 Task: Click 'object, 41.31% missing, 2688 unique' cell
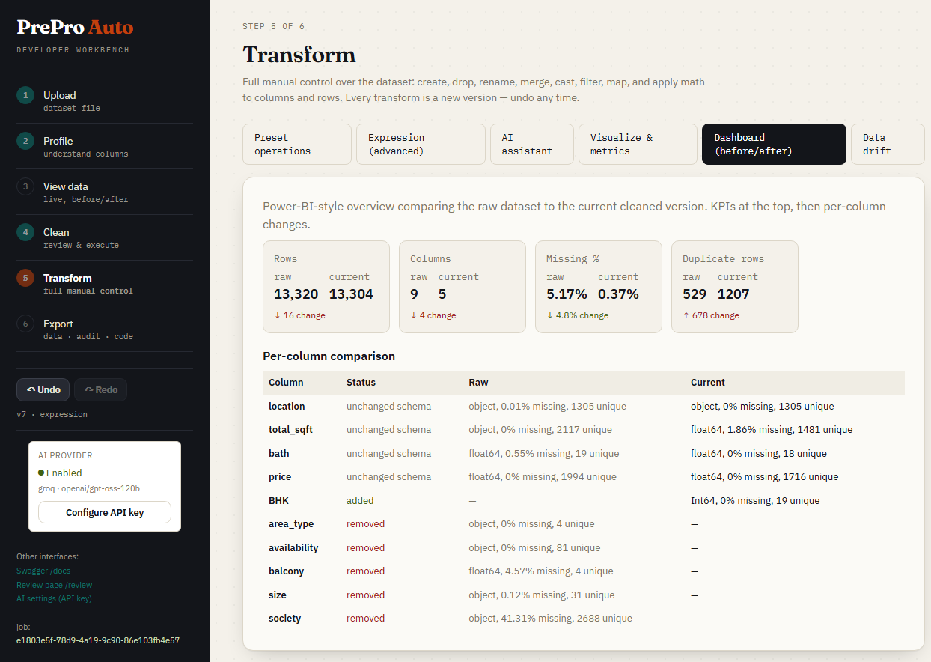point(550,618)
